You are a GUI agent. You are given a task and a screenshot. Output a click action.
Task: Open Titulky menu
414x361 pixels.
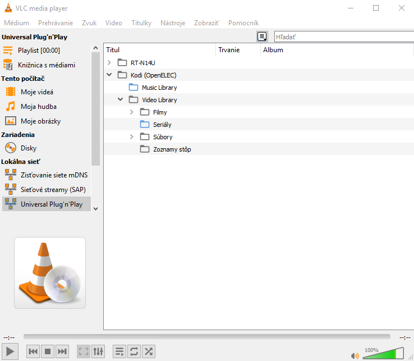tap(141, 23)
